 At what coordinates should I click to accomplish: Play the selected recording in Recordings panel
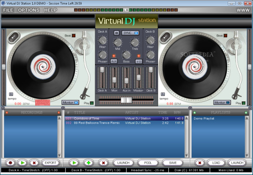point(22,163)
